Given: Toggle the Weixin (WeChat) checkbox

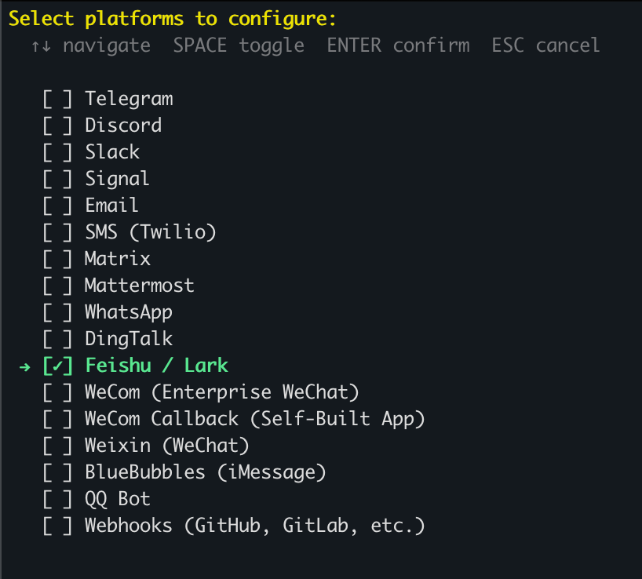Looking at the screenshot, I should (x=58, y=446).
